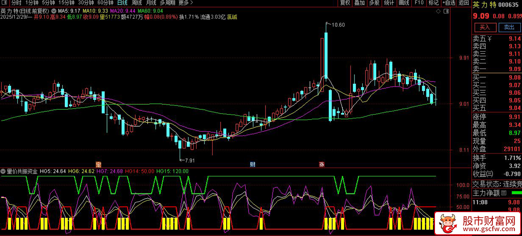This screenshot has width=522, height=236.
Task: Click the ¥ icon next to 卖五
Action: tap(490, 39)
